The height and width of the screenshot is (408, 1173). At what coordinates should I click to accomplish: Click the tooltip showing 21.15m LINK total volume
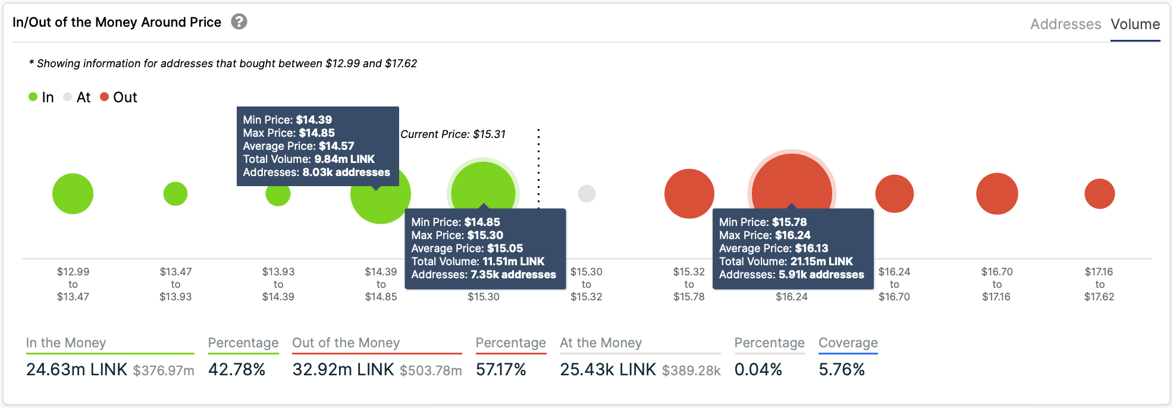click(x=793, y=248)
